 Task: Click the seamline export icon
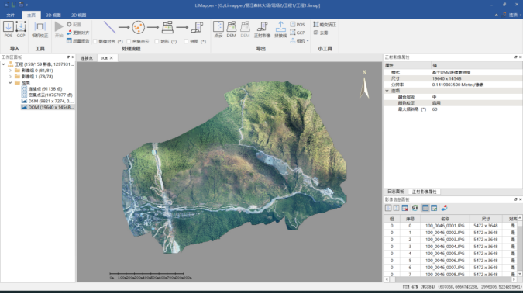(x=280, y=29)
